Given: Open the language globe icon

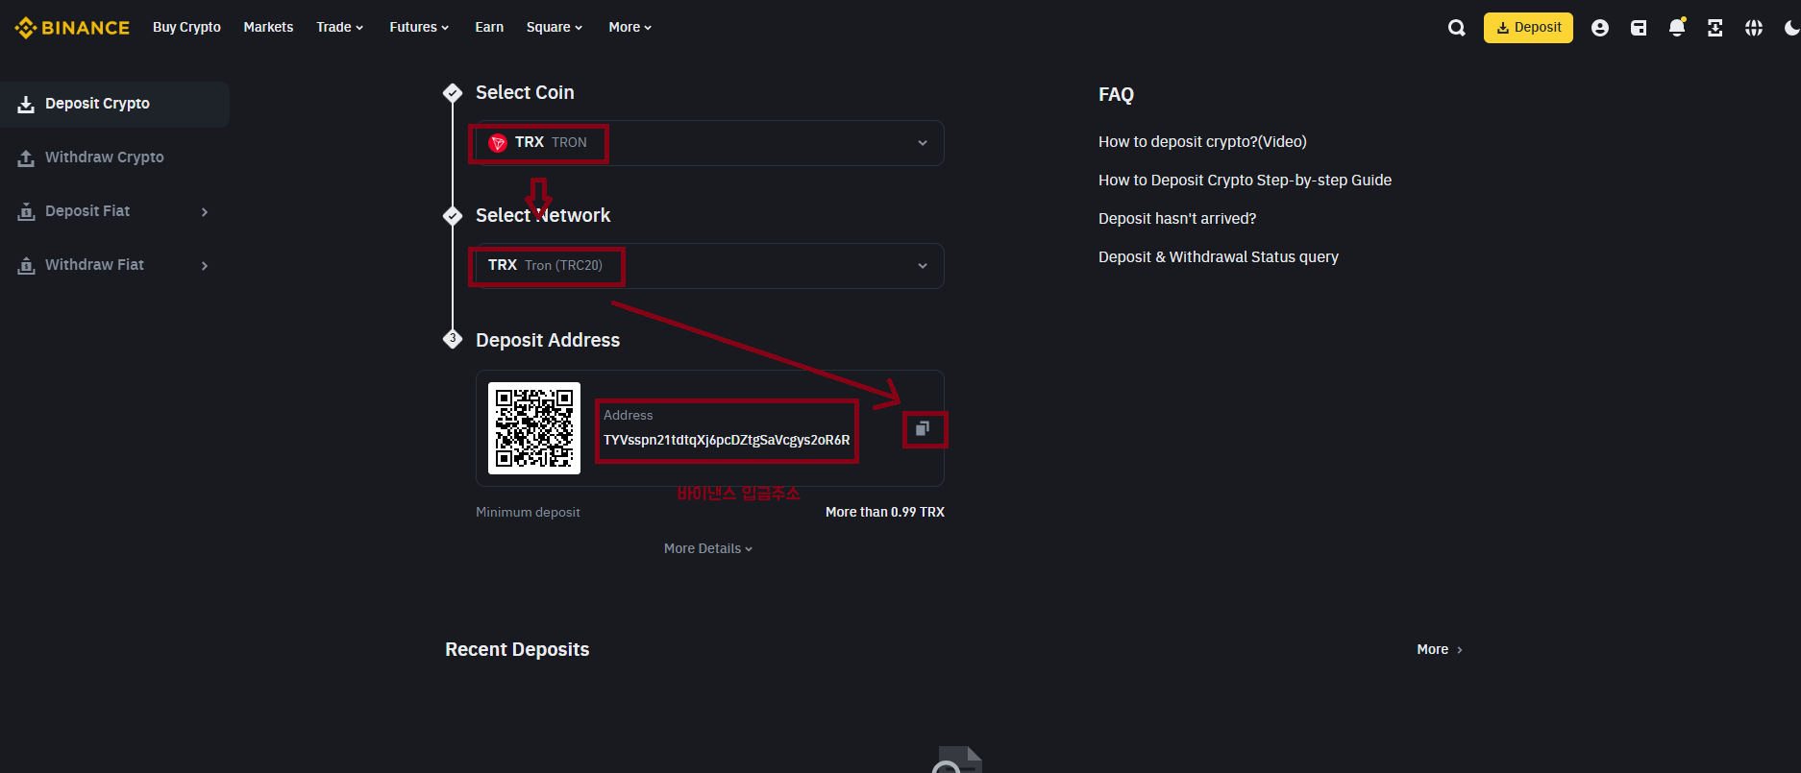Looking at the screenshot, I should tap(1754, 28).
